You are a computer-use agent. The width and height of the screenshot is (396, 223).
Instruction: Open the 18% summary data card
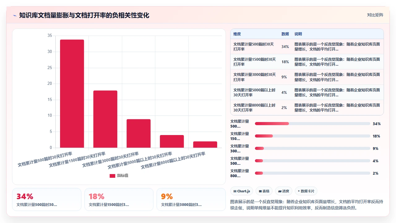tap(119, 199)
